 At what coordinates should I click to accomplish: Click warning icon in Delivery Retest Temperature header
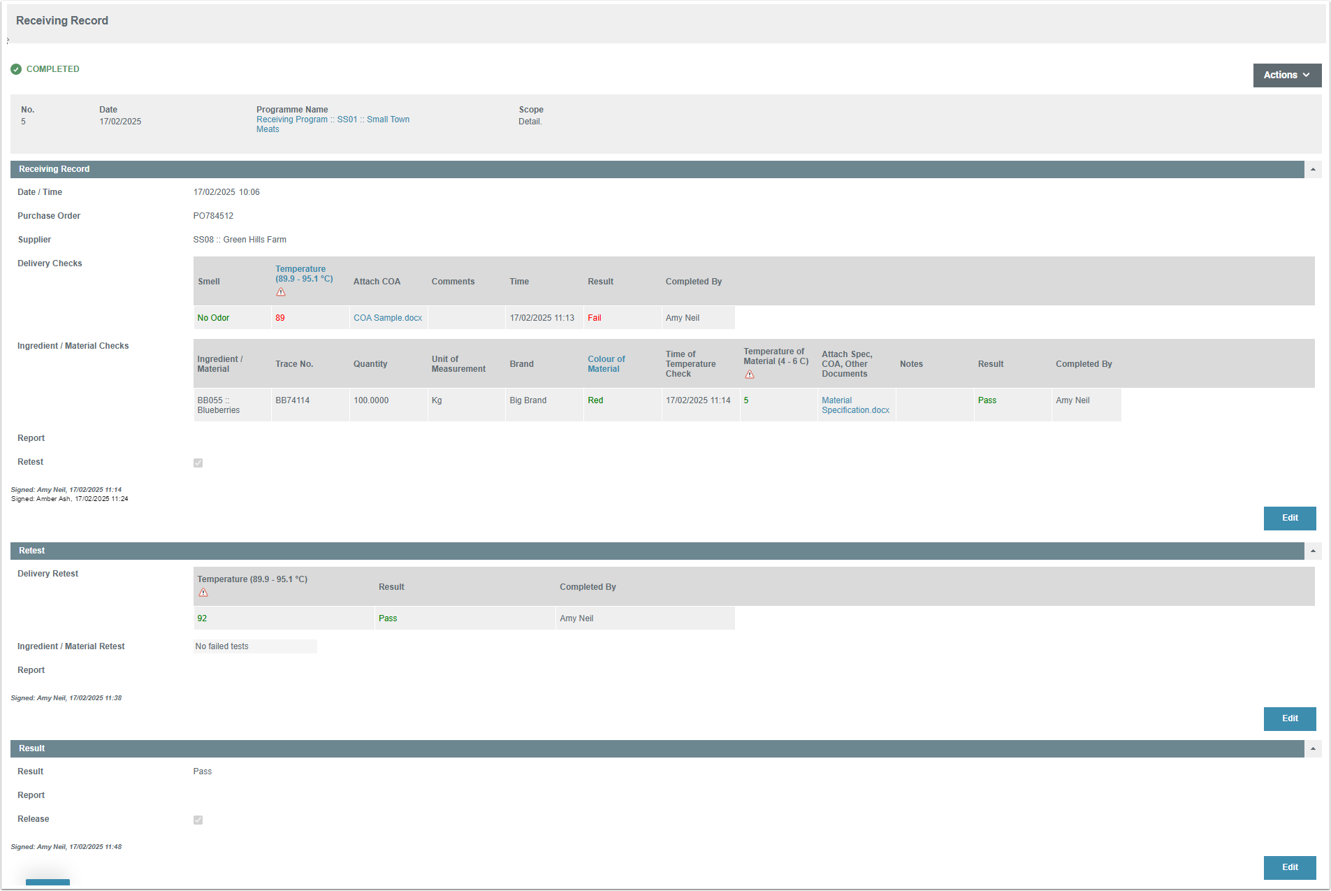point(203,593)
